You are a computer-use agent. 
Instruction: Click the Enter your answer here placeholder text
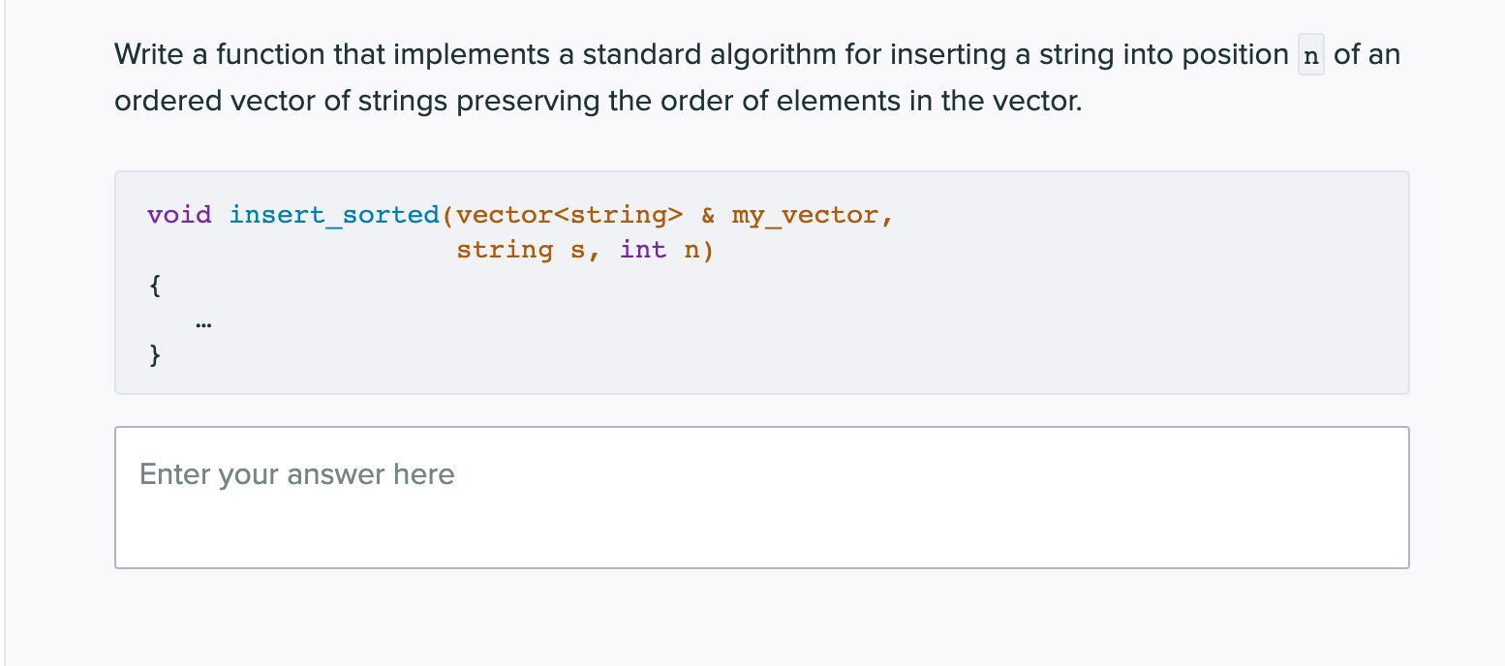pos(296,474)
